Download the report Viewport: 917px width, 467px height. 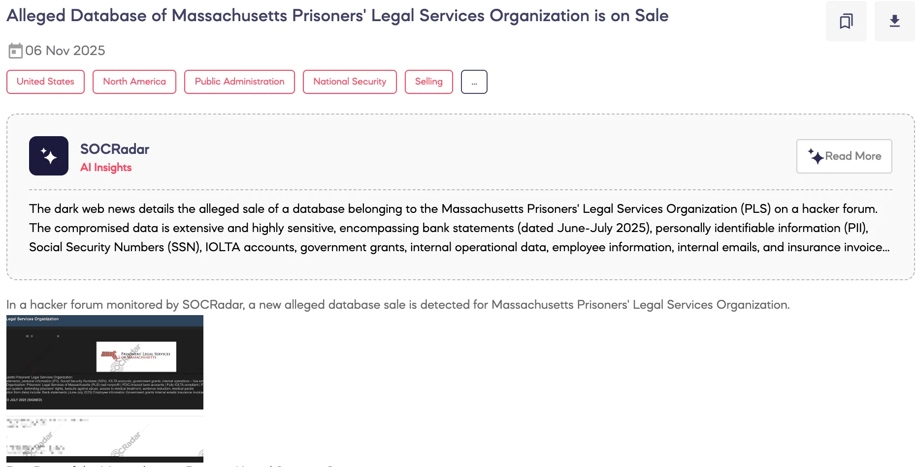tap(894, 21)
